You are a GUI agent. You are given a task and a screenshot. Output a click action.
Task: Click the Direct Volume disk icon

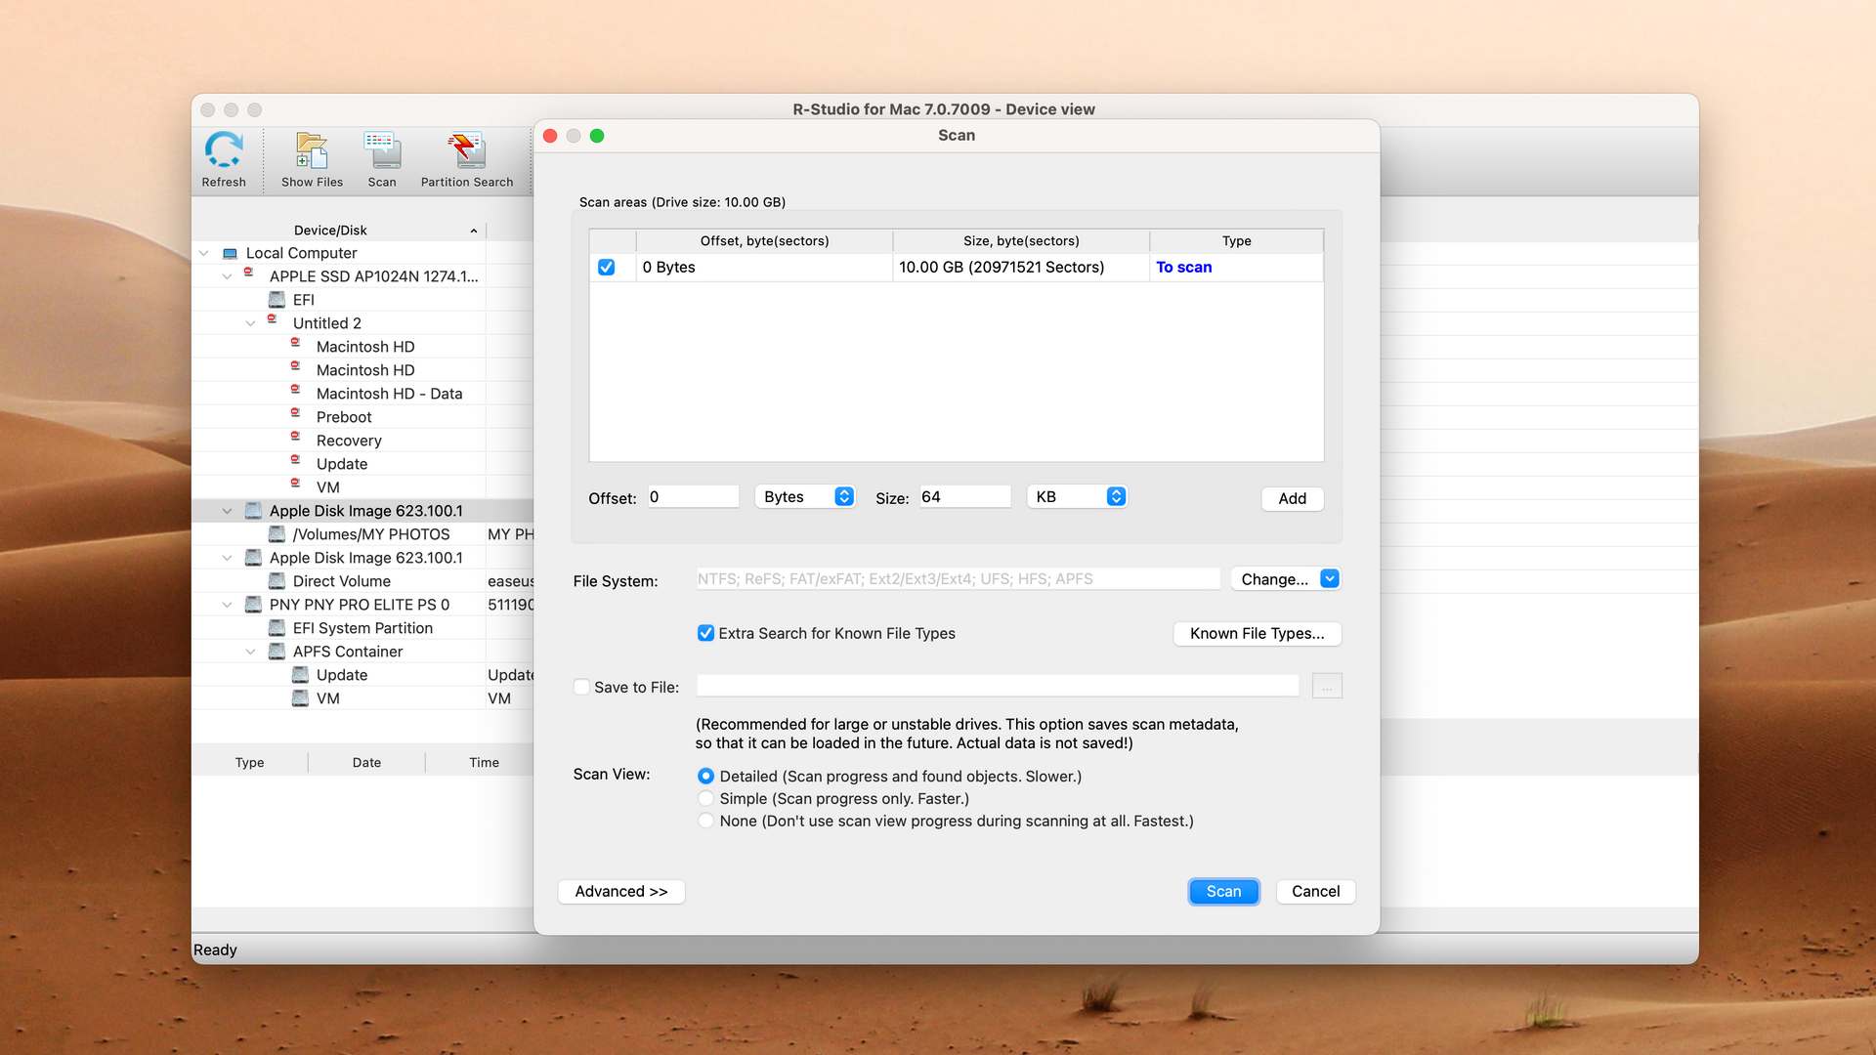coord(277,581)
